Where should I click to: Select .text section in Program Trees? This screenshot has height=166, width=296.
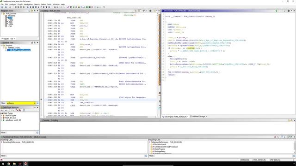[x=10, y=18]
